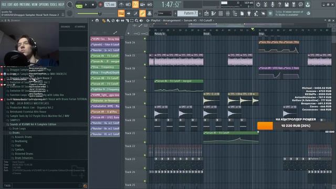
Task: Select the Draw pencil tool in playlist
Action: pos(104,20)
